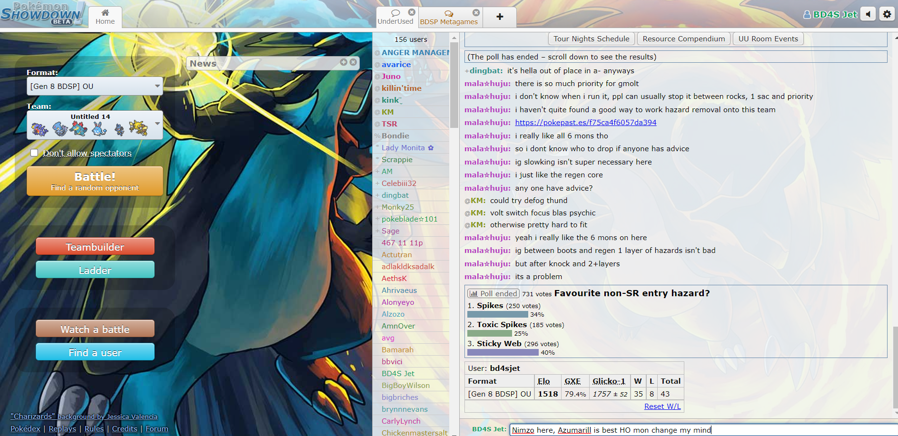
Task: Click user Scrappie in user list
Action: 412,159
